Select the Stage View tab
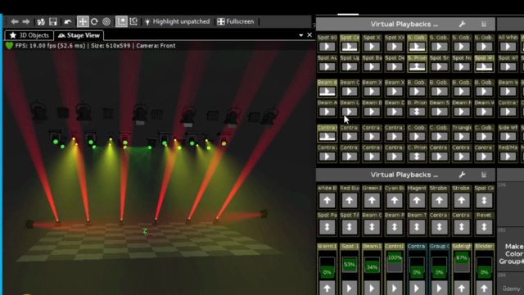This screenshot has width=524, height=295. click(x=79, y=35)
